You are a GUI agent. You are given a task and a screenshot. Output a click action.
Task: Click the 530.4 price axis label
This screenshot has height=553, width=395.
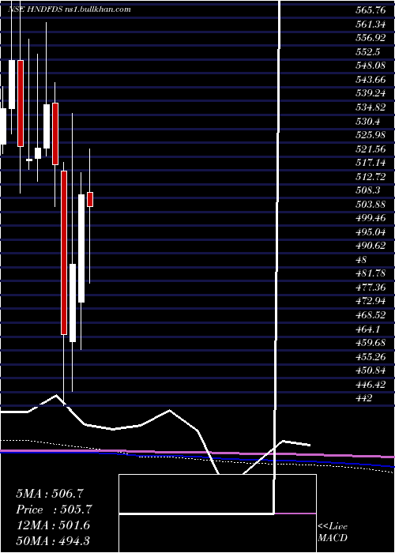point(367,121)
